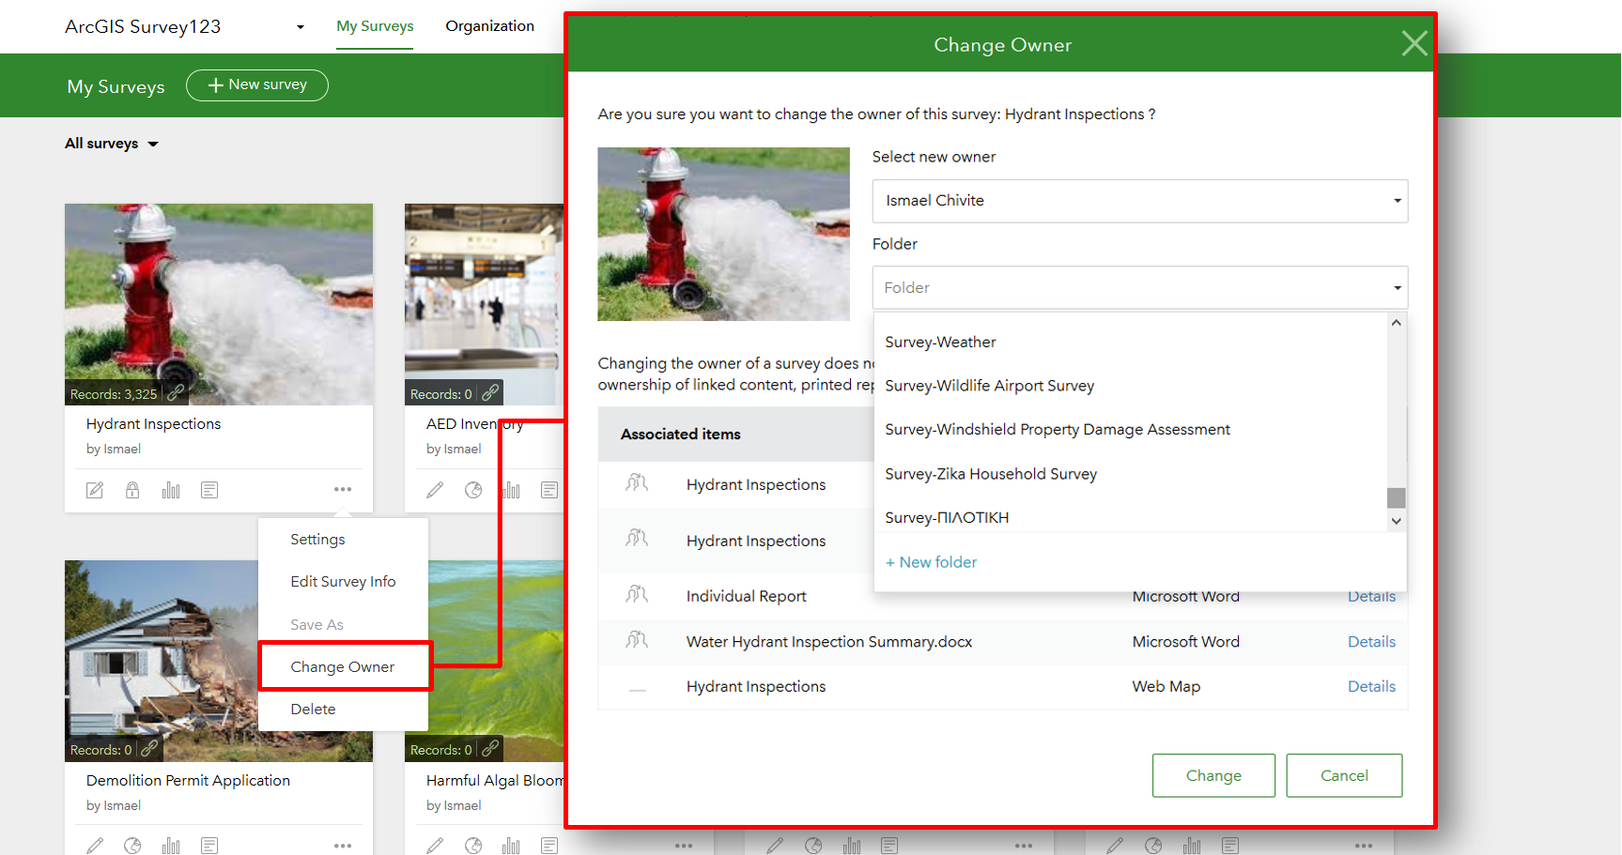Click the Associated items header
This screenshot has width=1622, height=855.
(x=680, y=434)
